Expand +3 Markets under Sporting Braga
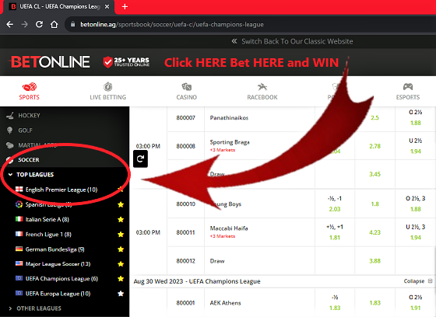Image resolution: width=436 pixels, height=317 pixels. (223, 150)
